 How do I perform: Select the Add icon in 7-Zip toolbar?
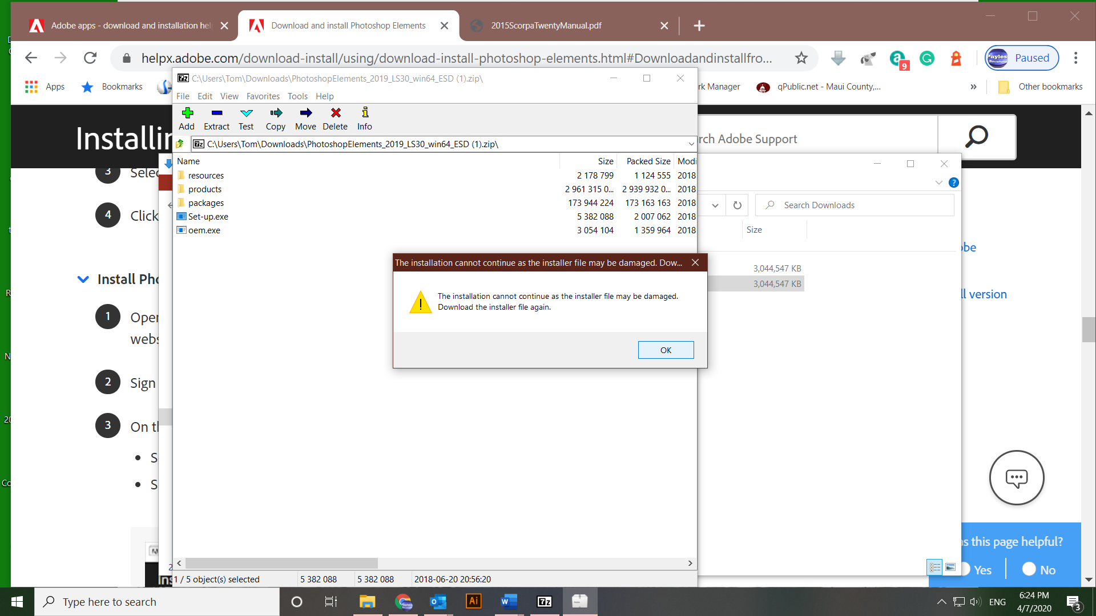186,119
